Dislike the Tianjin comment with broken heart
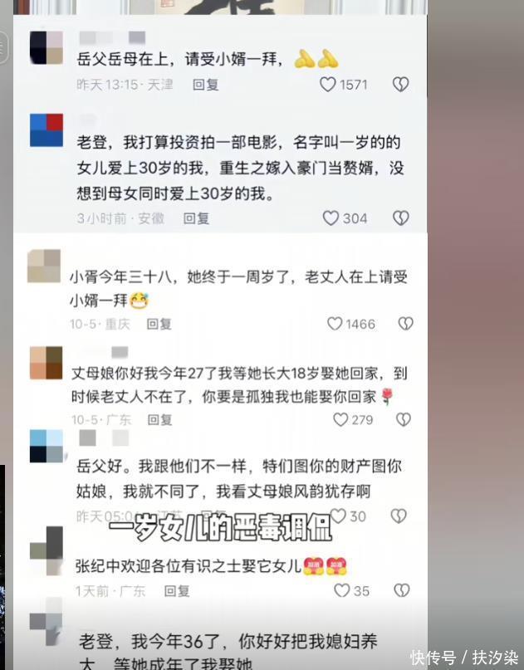The height and width of the screenshot is (670, 524). 400,85
